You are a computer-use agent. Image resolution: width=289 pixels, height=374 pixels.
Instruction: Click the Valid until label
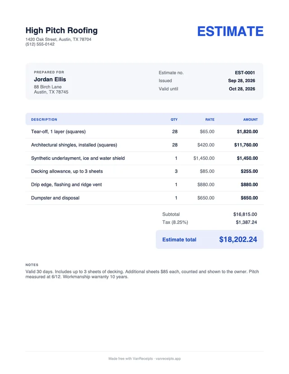click(168, 89)
